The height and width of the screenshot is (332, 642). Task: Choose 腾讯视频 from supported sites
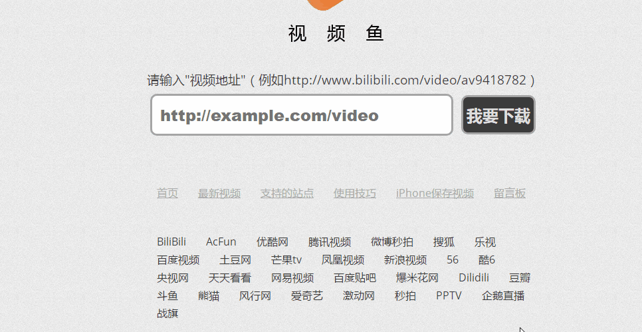pyautogui.click(x=330, y=242)
